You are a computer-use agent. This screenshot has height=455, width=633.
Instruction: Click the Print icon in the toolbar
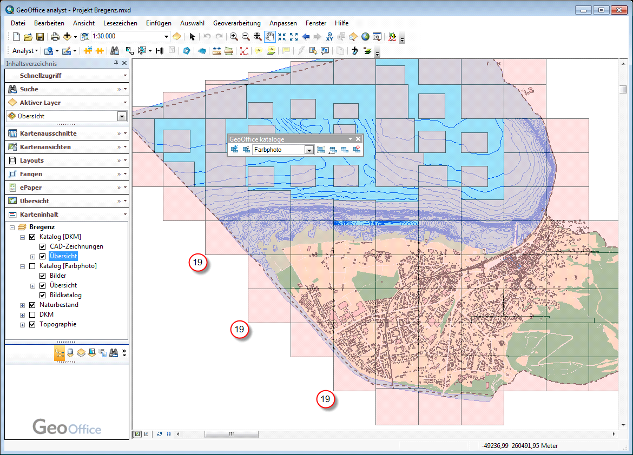coord(54,36)
